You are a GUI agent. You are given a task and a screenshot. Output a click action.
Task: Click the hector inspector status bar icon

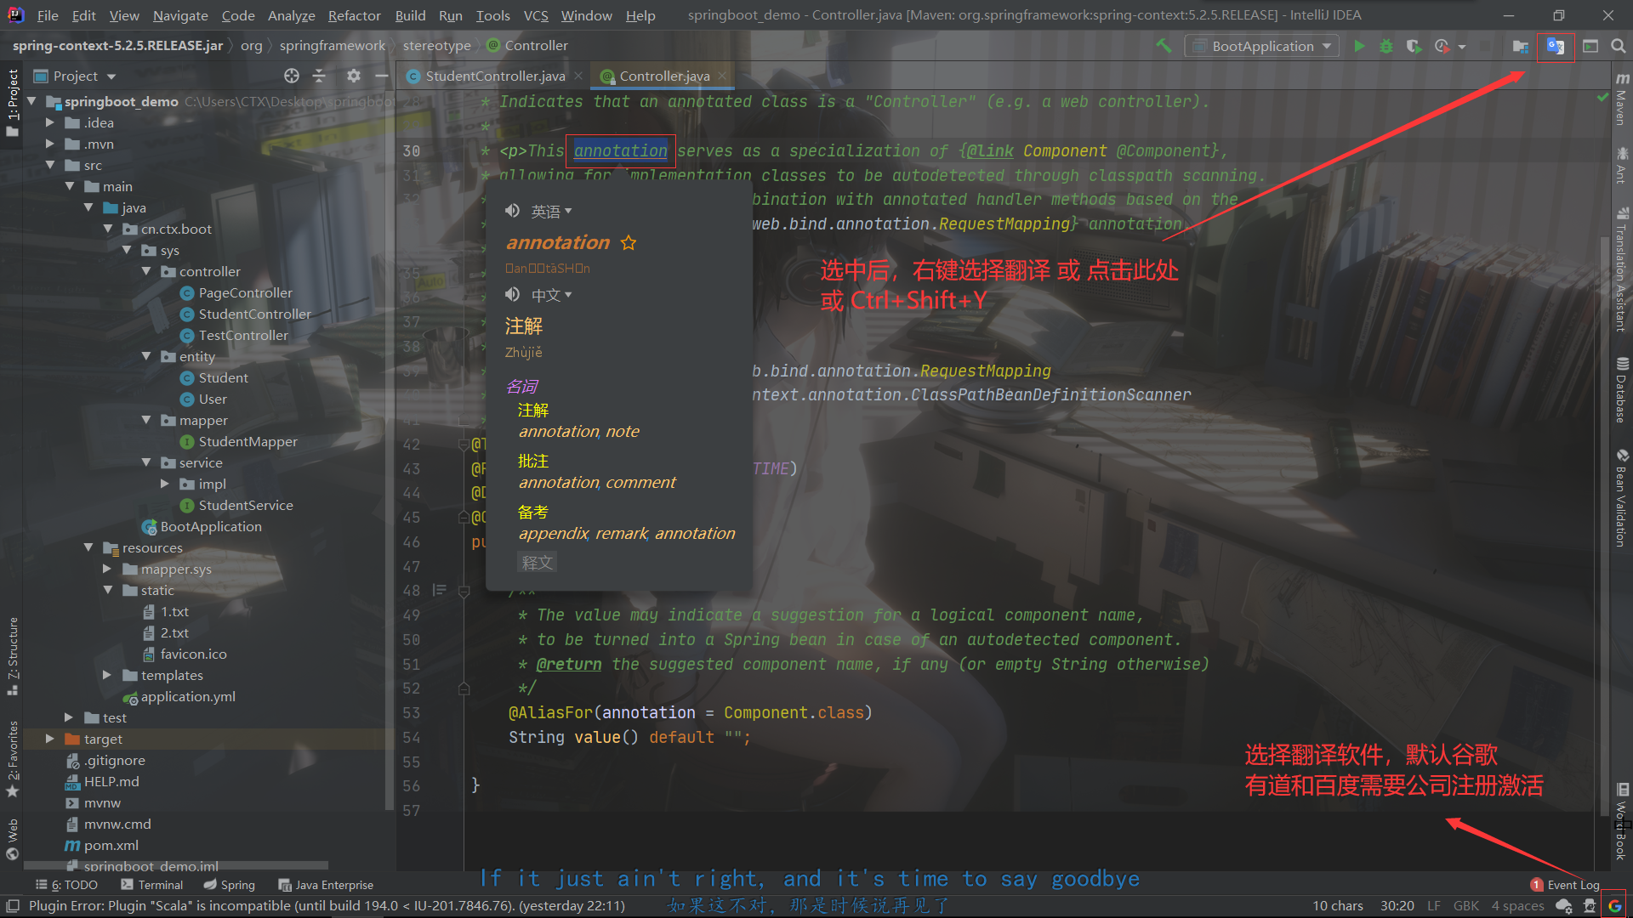[x=1589, y=906]
